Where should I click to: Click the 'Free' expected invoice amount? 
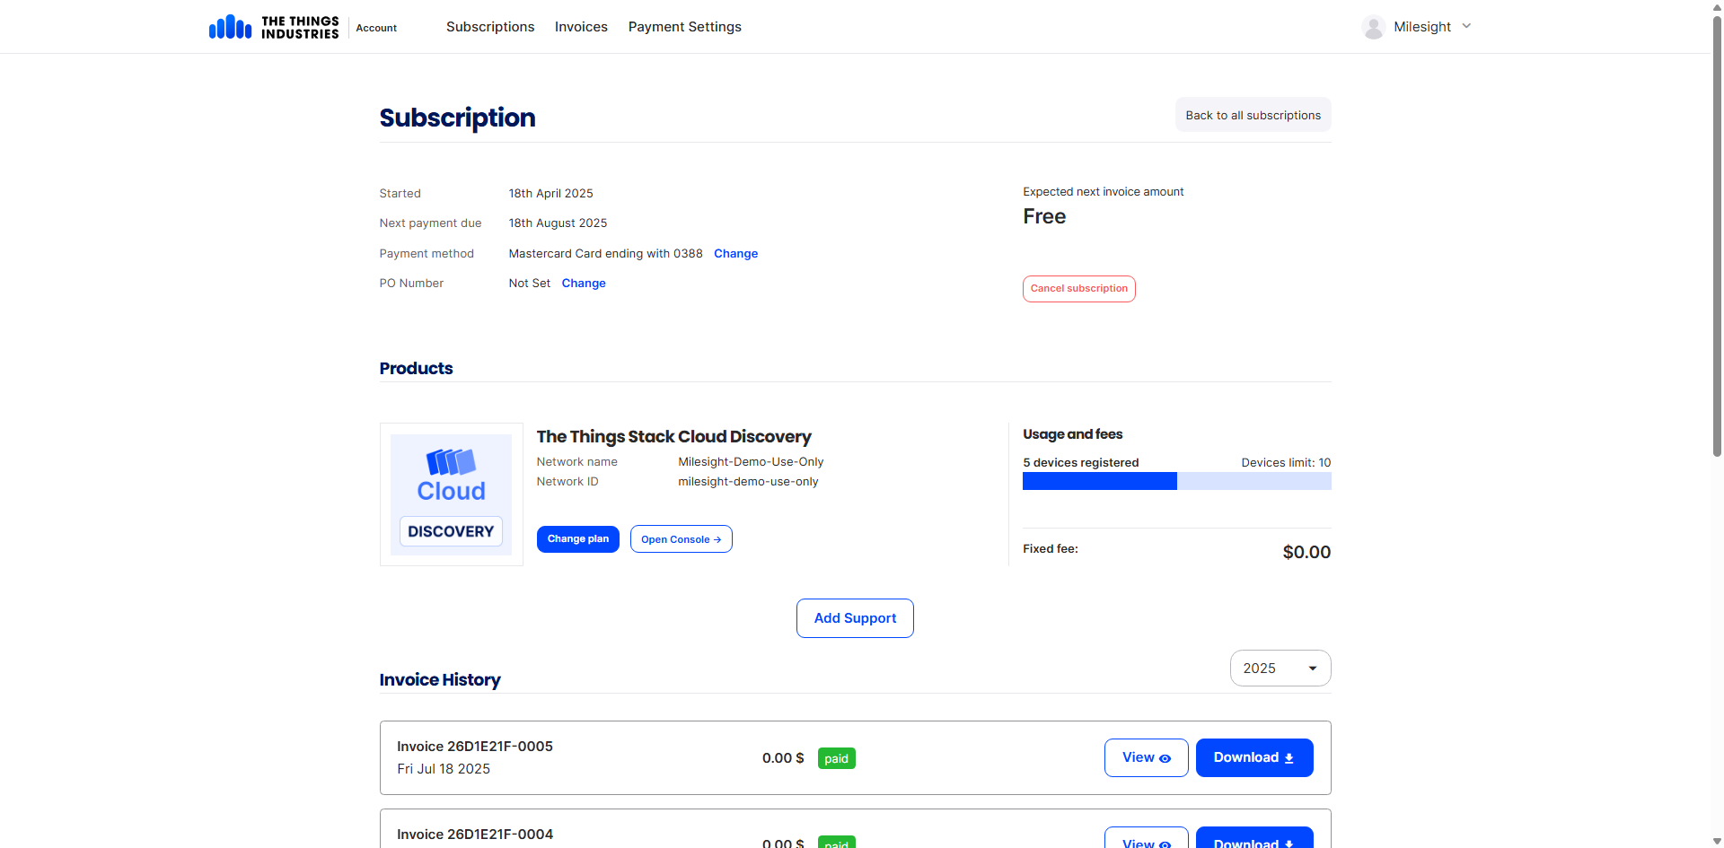pos(1044,216)
